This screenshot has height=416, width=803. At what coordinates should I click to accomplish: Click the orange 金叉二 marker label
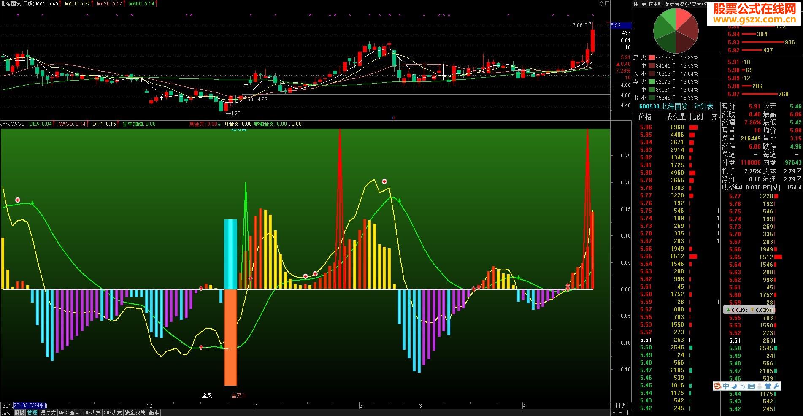pos(239,396)
